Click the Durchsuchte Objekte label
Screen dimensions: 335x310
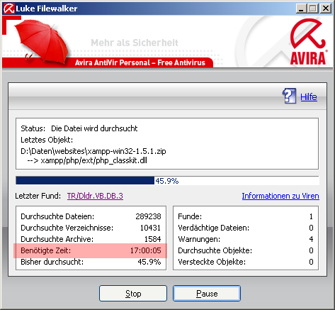[x=215, y=250]
